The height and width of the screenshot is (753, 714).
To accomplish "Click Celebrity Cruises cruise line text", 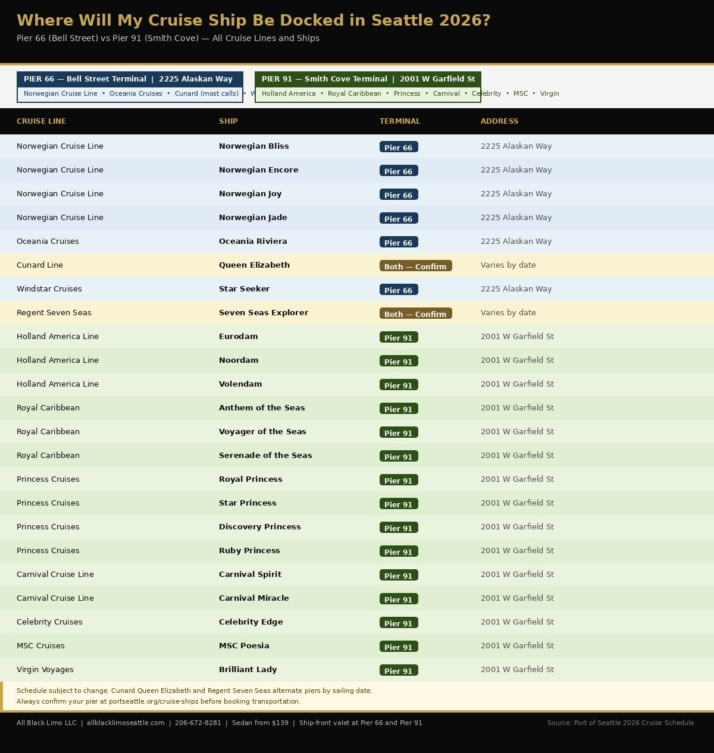I will (49, 622).
